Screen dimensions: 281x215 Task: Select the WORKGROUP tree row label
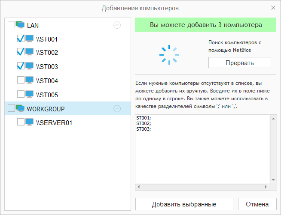click(46, 109)
